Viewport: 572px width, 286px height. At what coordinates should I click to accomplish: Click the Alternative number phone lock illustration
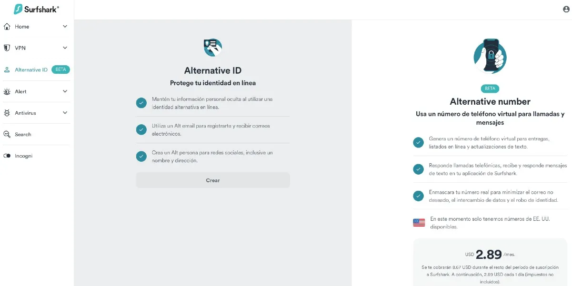tap(490, 57)
